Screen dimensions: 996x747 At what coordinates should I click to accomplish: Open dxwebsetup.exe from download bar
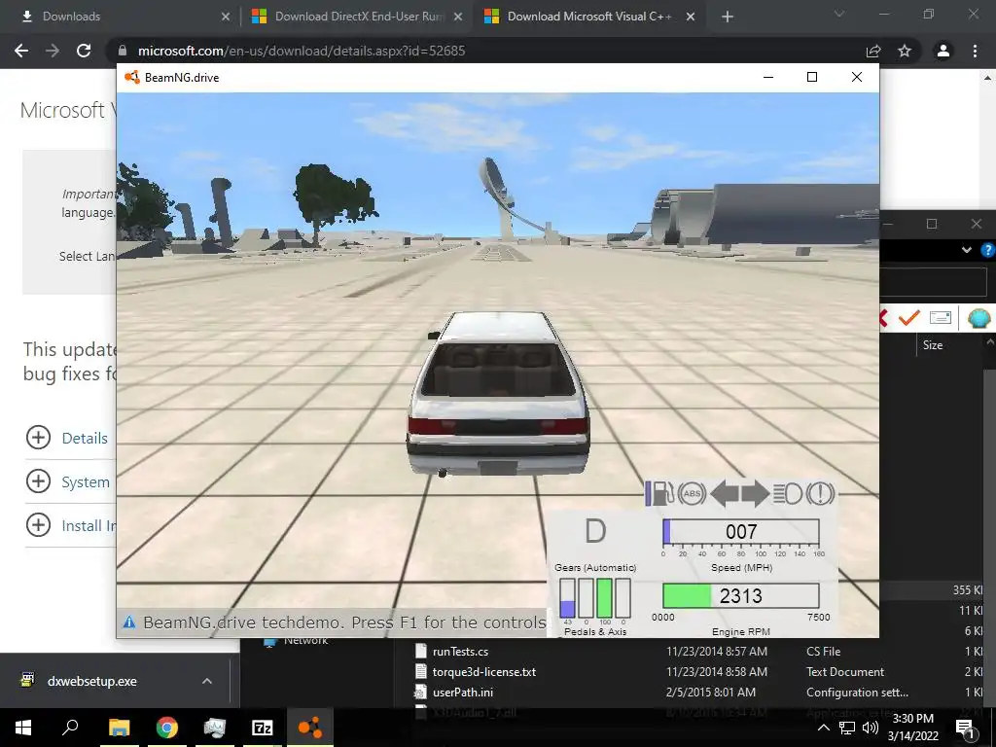[x=92, y=681]
